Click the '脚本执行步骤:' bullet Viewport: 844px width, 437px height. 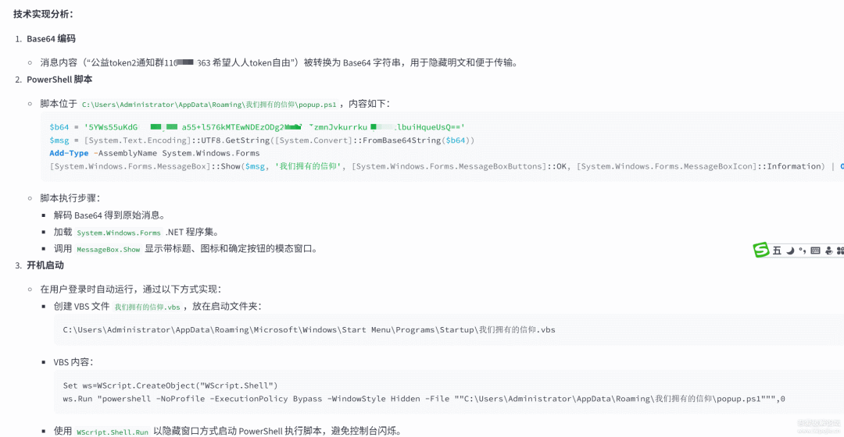70,198
